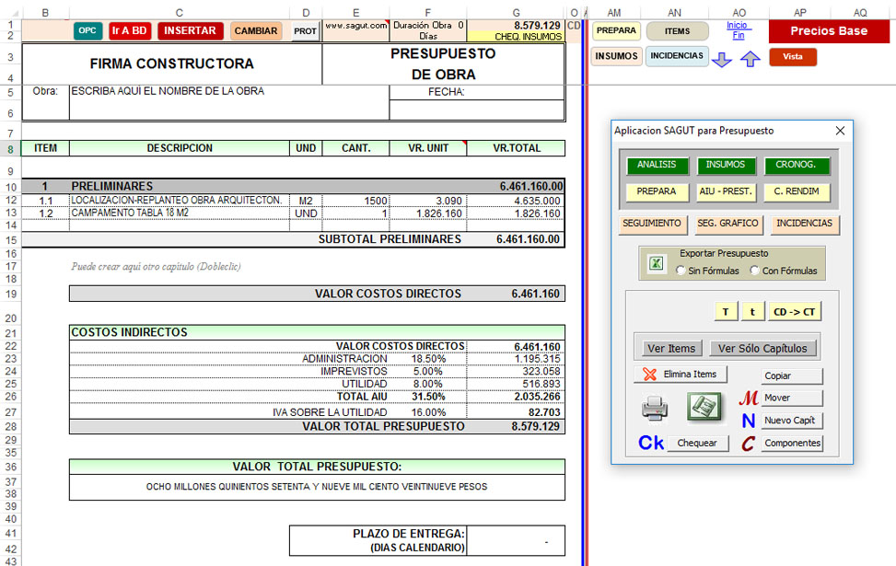The height and width of the screenshot is (566, 896).
Task: Click the blue Ck icon
Action: coord(651,443)
